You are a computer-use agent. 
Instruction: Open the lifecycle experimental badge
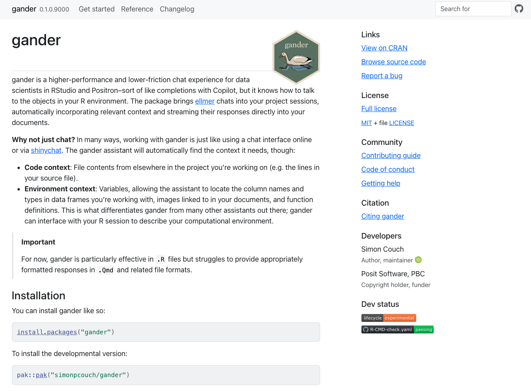point(388,318)
